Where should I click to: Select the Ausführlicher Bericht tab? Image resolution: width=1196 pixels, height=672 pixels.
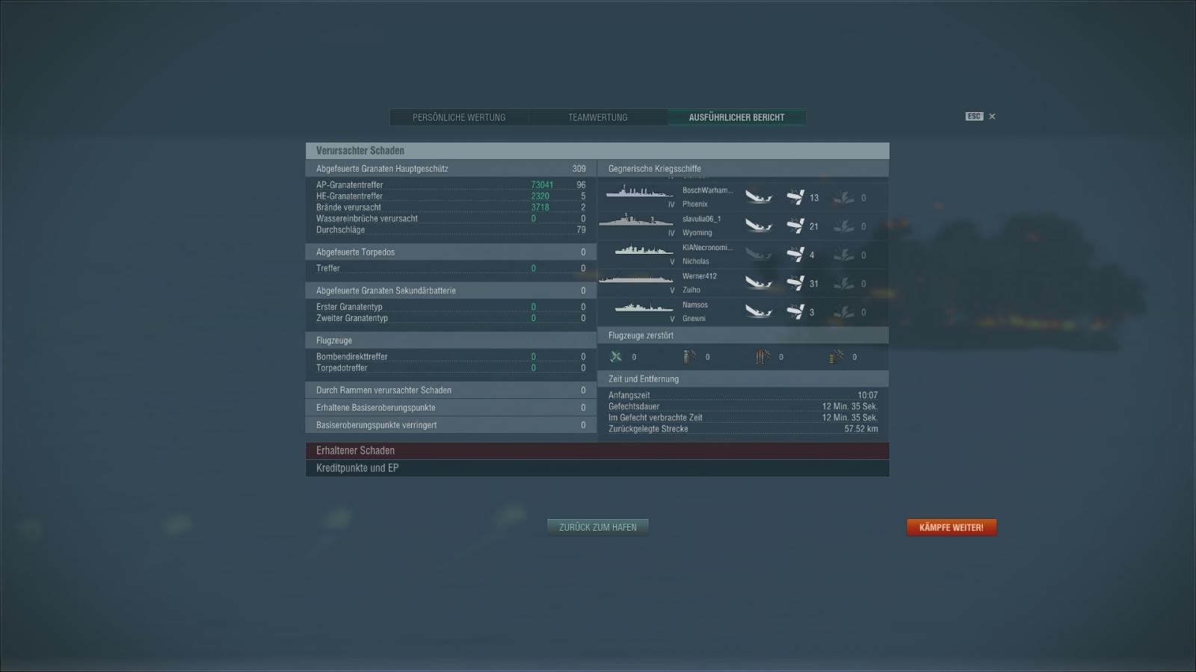[x=737, y=117]
